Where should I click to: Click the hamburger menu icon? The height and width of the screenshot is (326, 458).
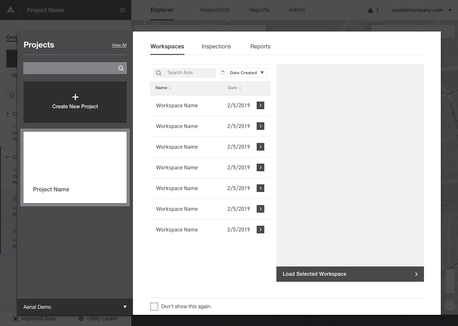(x=122, y=10)
